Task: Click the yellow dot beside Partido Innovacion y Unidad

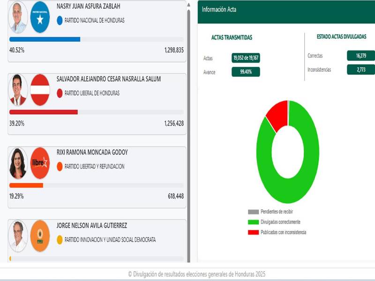Action: (59, 240)
